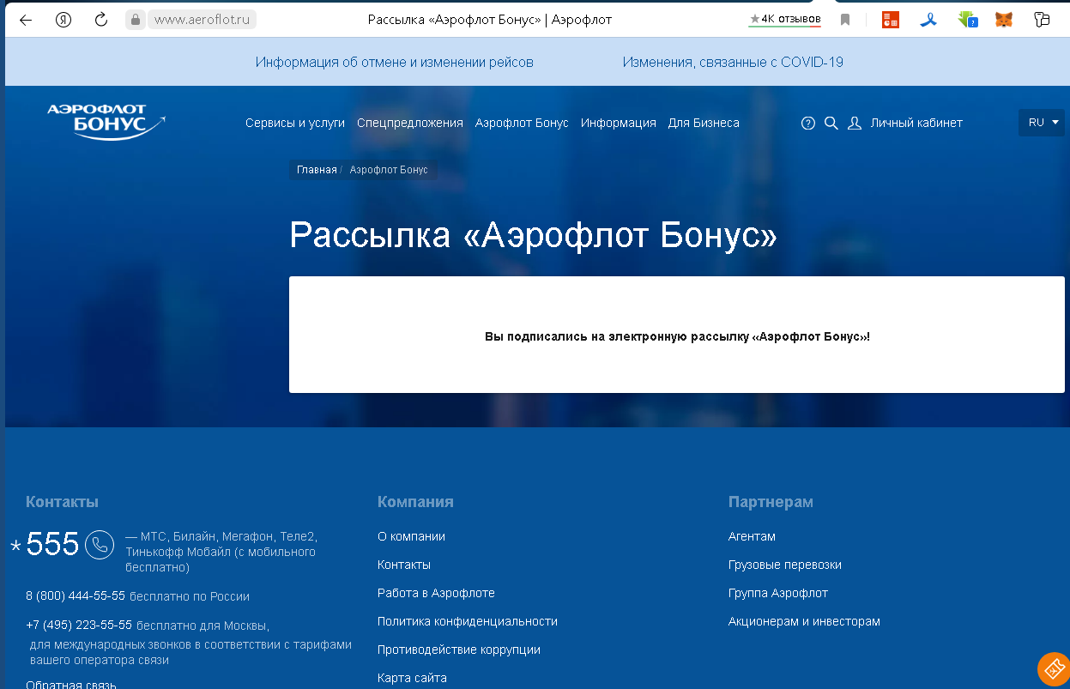The image size is (1070, 689).
Task: Open Грузовые перевозки link
Action: click(x=785, y=565)
